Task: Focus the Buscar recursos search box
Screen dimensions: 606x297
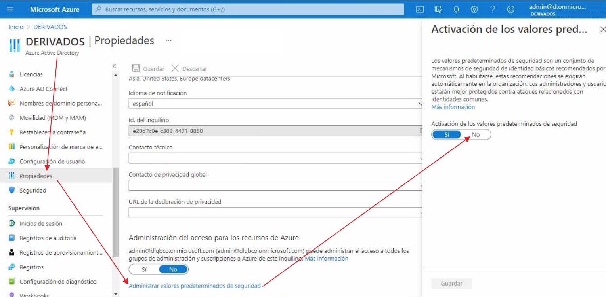Action: click(248, 9)
